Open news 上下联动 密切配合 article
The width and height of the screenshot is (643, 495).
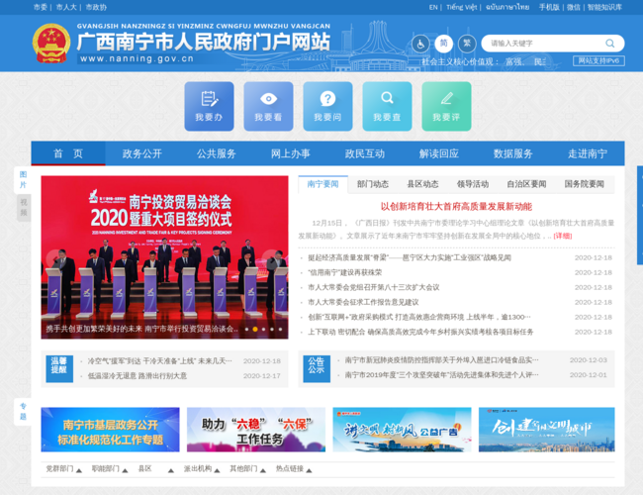point(420,332)
